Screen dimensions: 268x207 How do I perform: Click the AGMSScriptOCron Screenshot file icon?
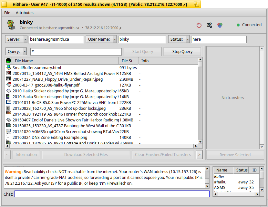(8, 131)
